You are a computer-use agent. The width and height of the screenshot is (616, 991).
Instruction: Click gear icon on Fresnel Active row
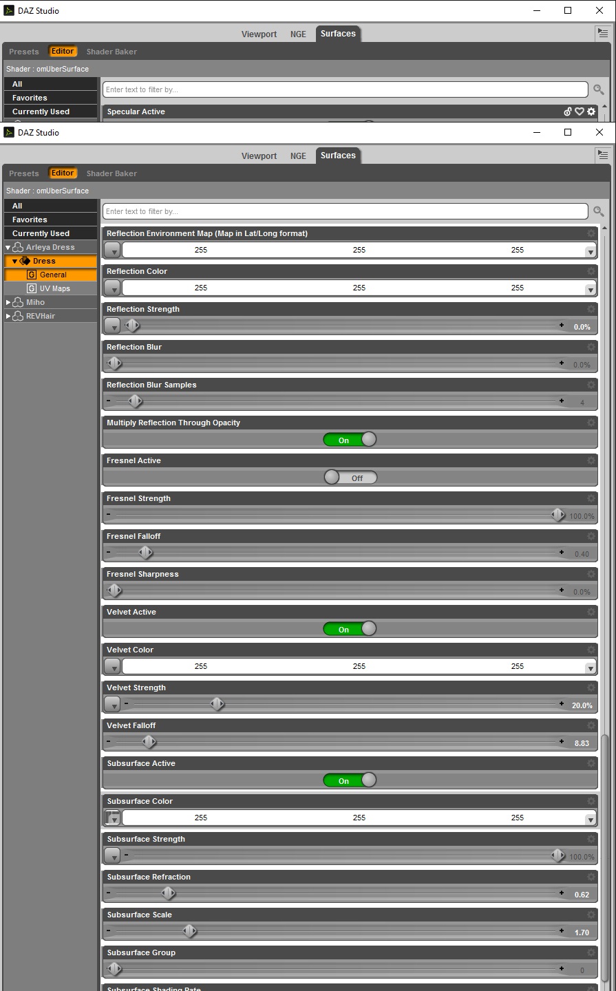[591, 460]
